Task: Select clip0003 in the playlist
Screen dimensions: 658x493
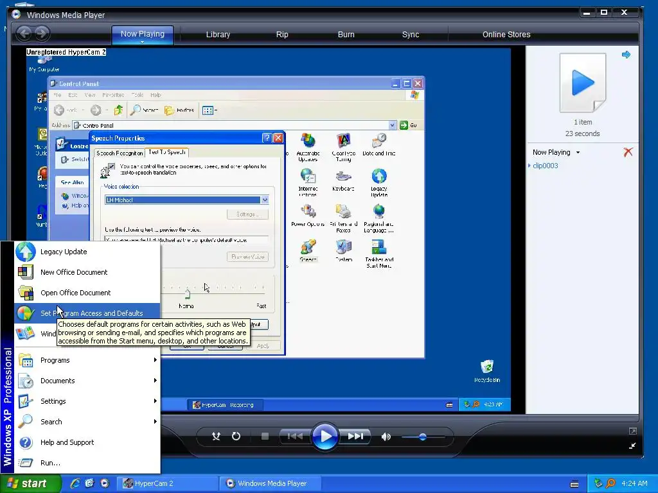Action: 545,166
